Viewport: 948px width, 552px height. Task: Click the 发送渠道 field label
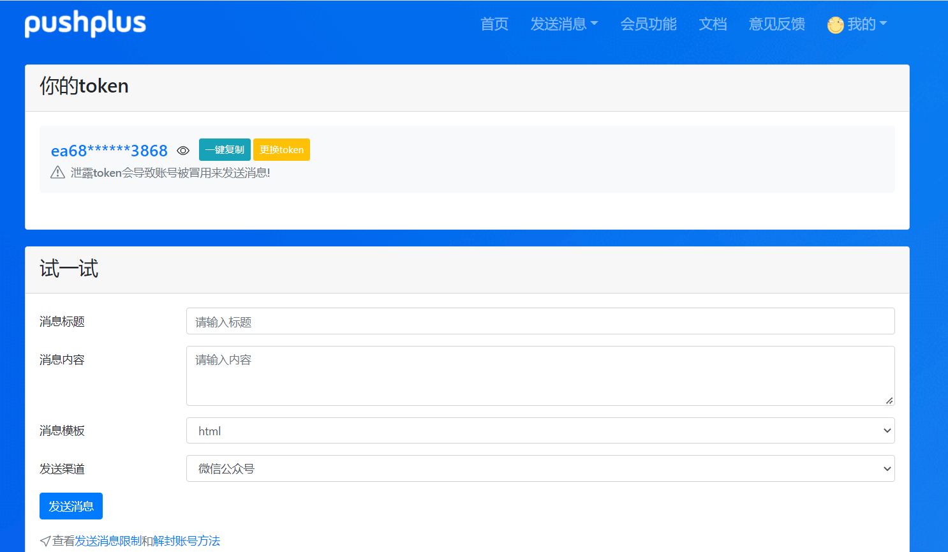coord(62,469)
